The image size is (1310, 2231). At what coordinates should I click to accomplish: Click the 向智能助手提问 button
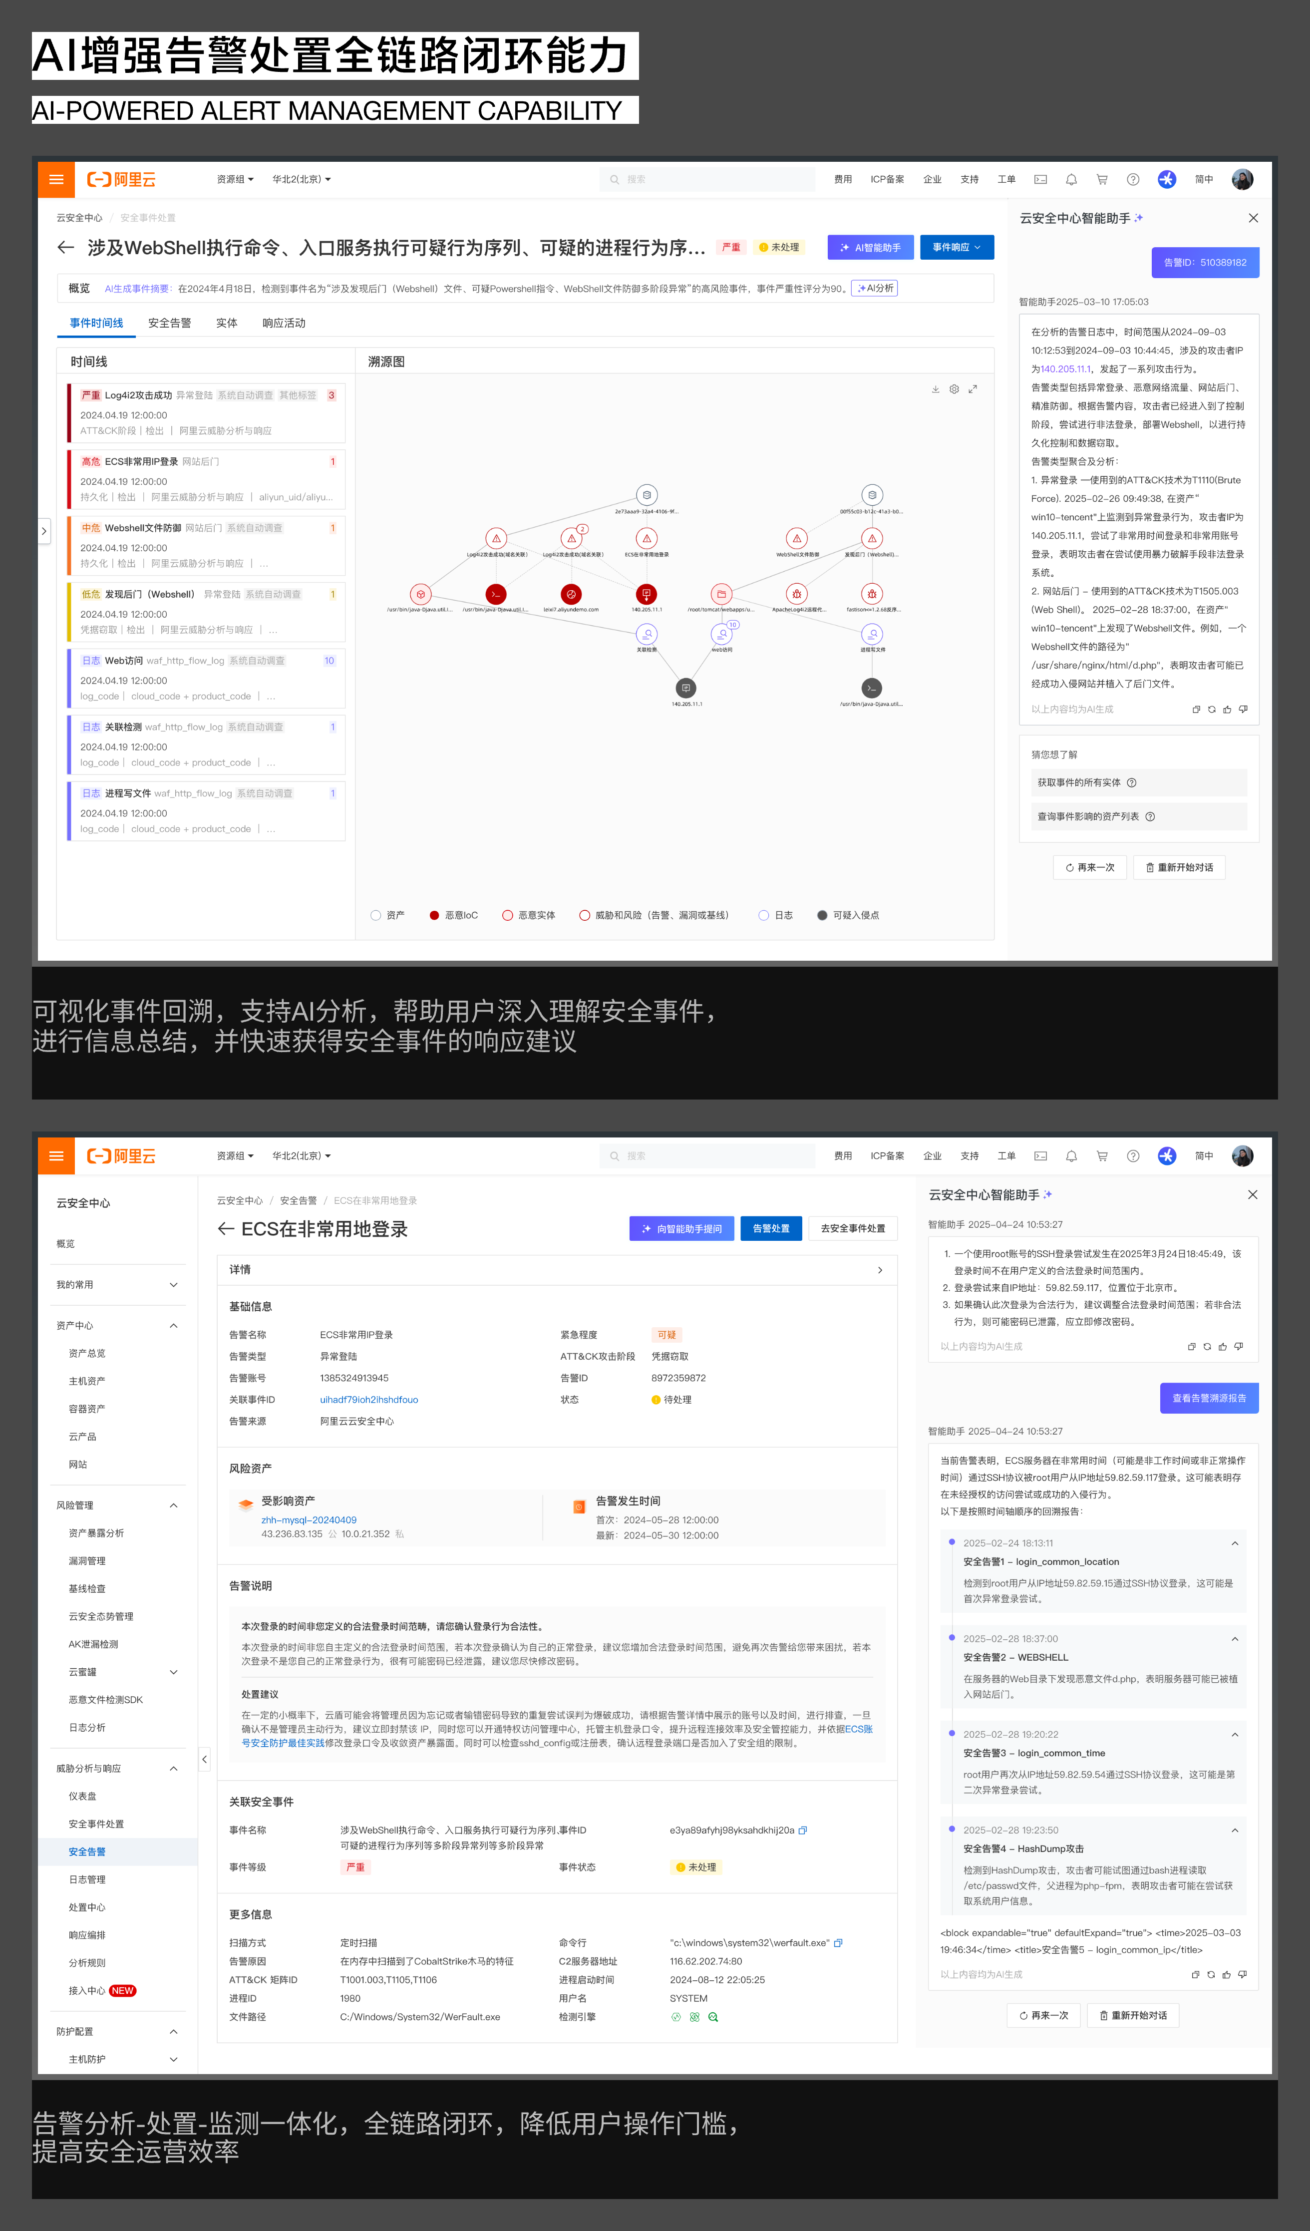tap(680, 1229)
